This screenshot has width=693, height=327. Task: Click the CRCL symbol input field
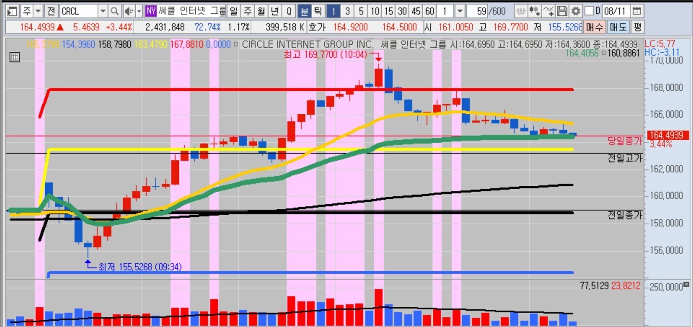coord(79,11)
